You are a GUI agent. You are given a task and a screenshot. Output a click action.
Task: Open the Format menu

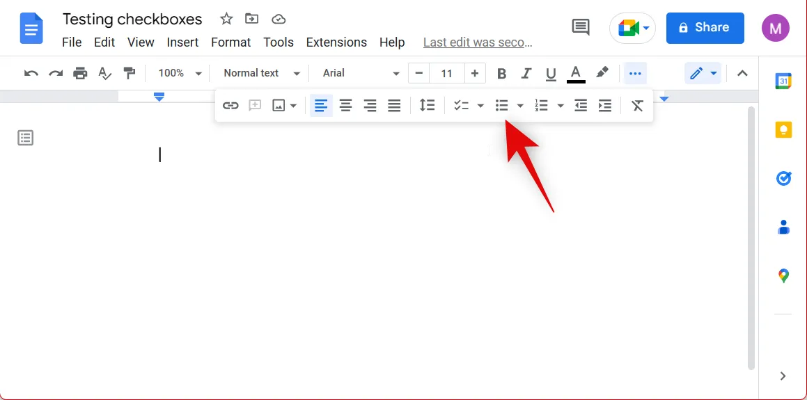(231, 42)
